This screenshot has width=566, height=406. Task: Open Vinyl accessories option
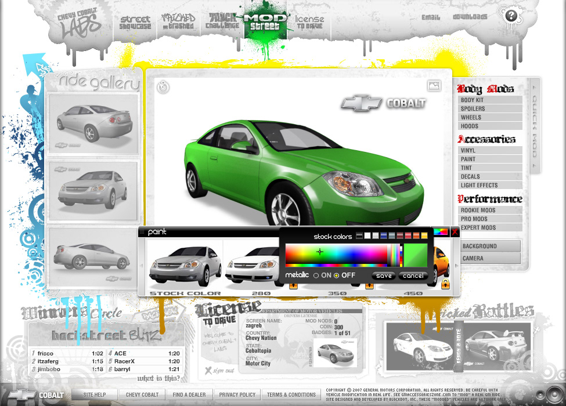point(490,150)
